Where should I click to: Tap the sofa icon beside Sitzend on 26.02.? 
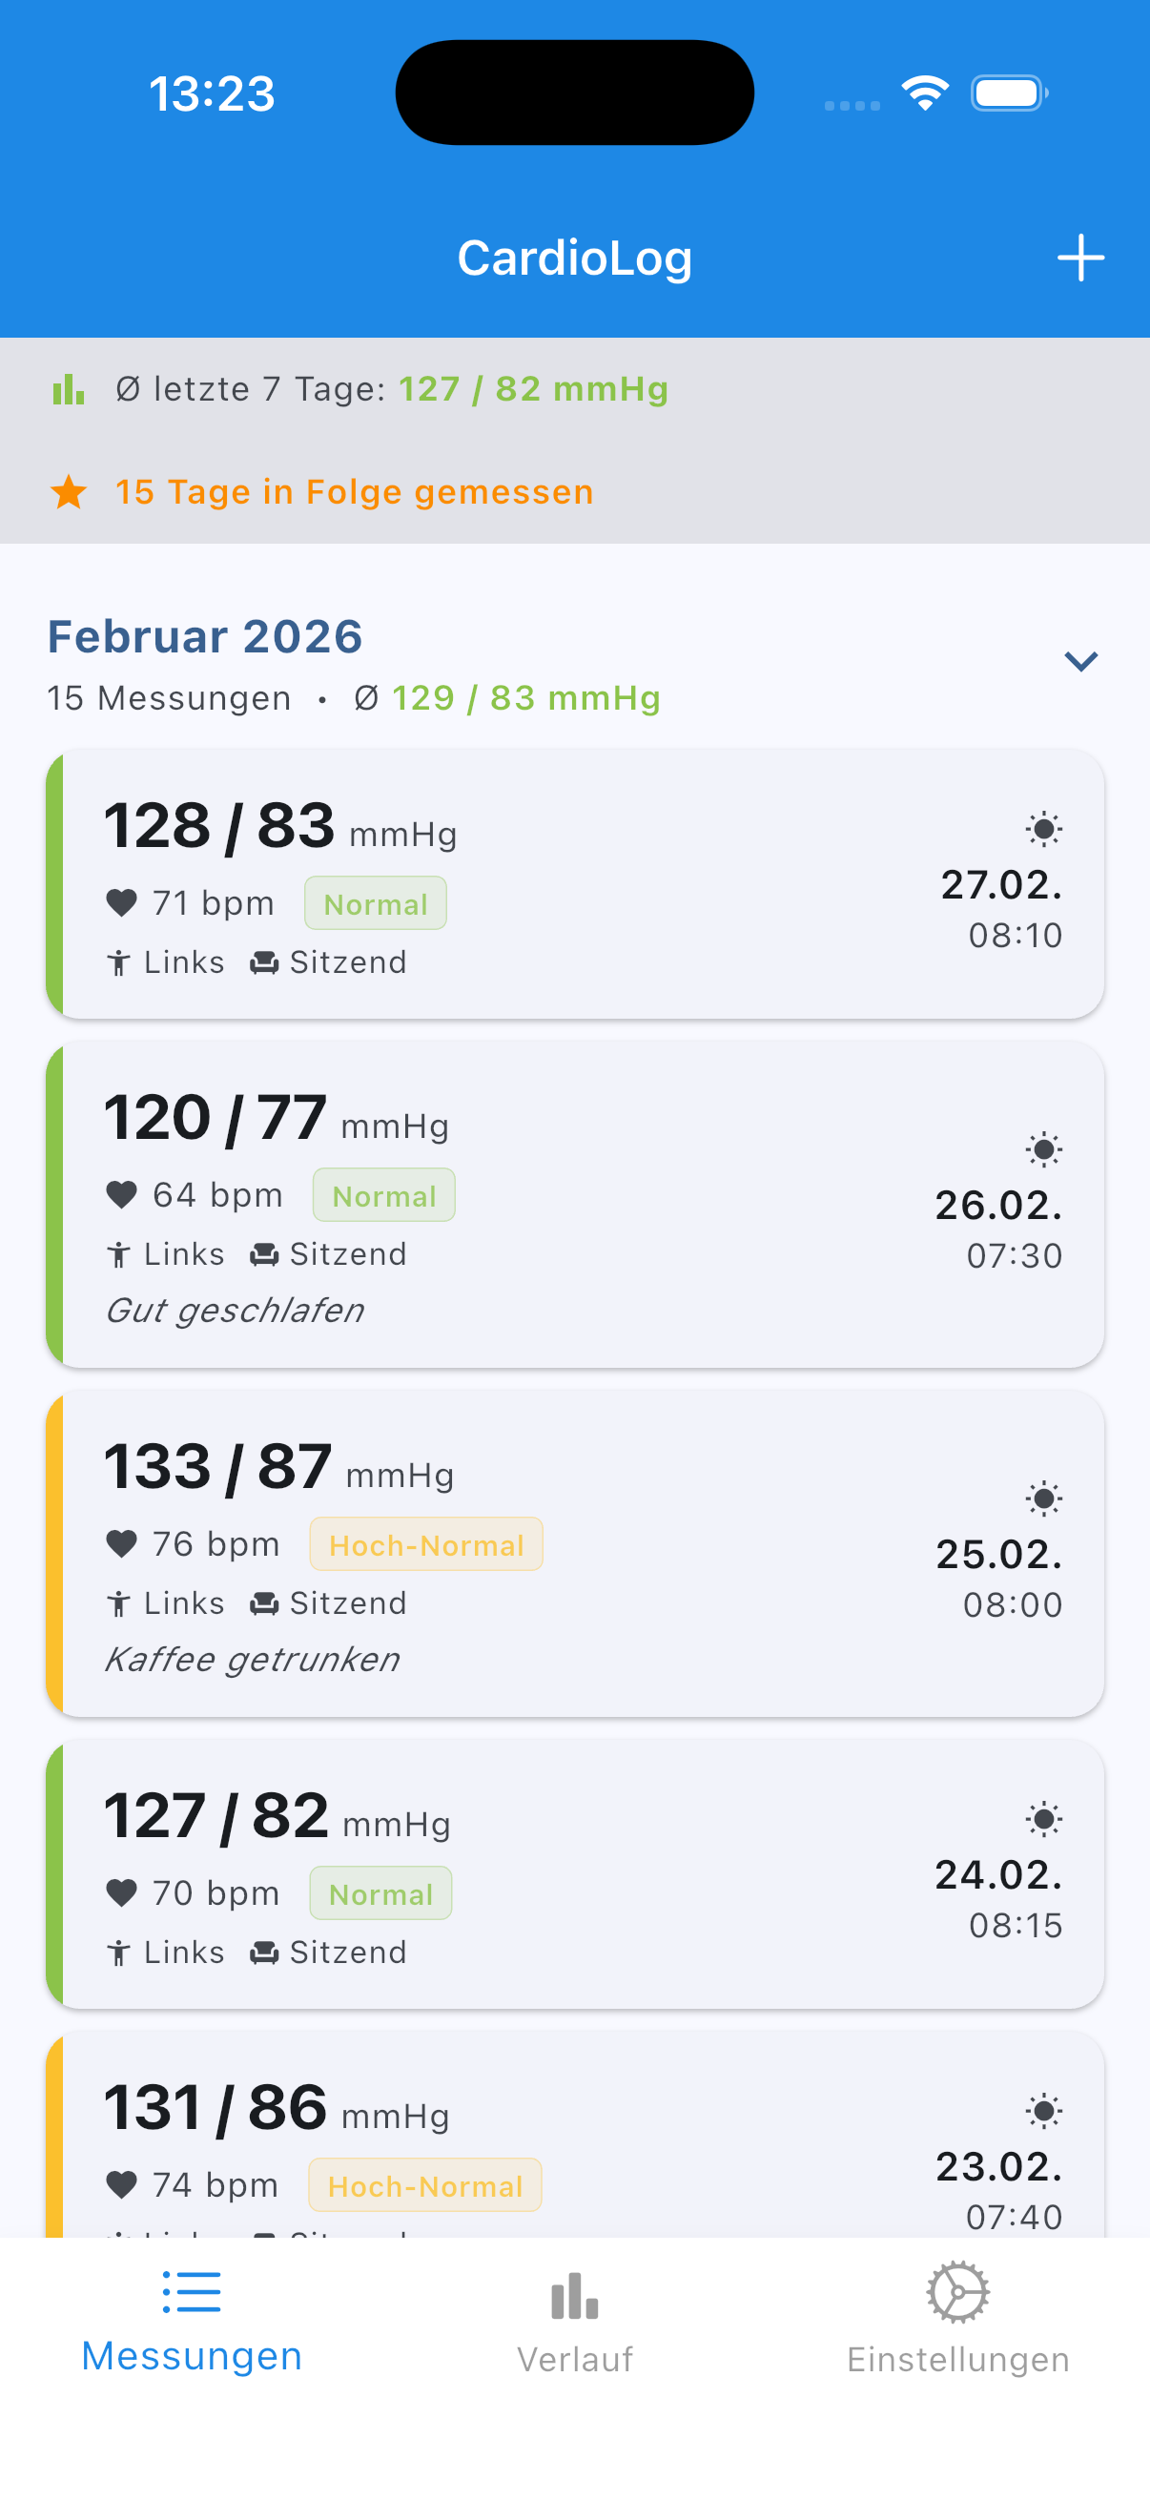pos(264,1254)
